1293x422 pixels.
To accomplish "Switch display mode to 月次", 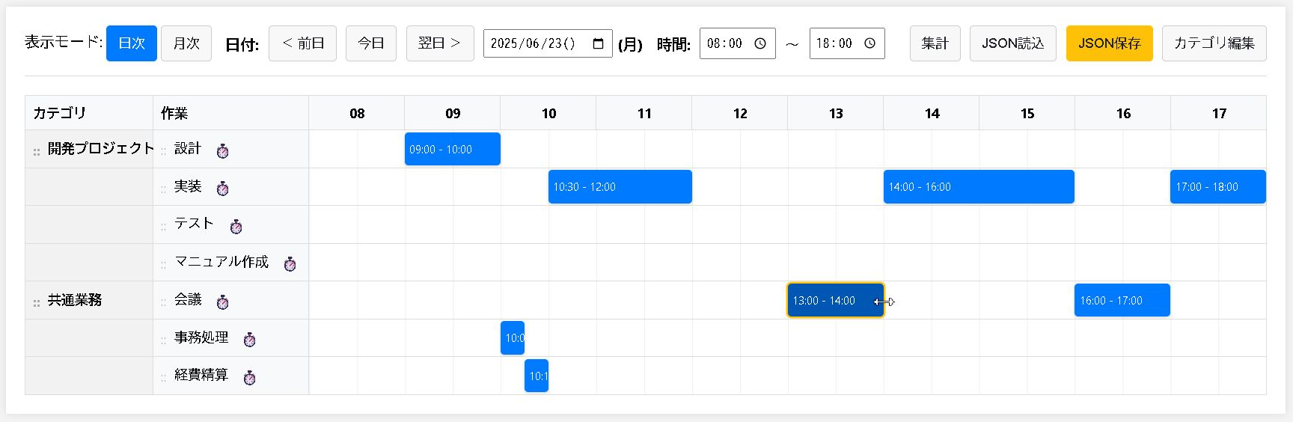I will coord(186,43).
